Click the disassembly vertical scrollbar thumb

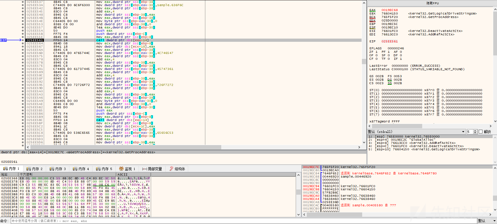364,62
